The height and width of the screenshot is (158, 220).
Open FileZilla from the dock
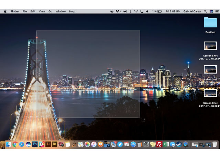[159, 144]
